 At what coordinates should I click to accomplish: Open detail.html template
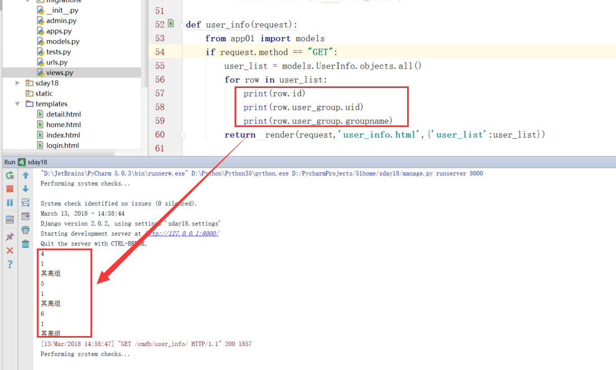(x=63, y=114)
